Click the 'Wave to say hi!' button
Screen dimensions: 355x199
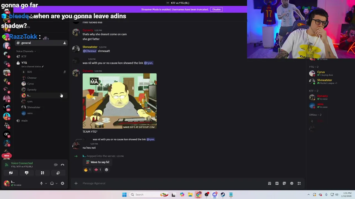click(97, 162)
